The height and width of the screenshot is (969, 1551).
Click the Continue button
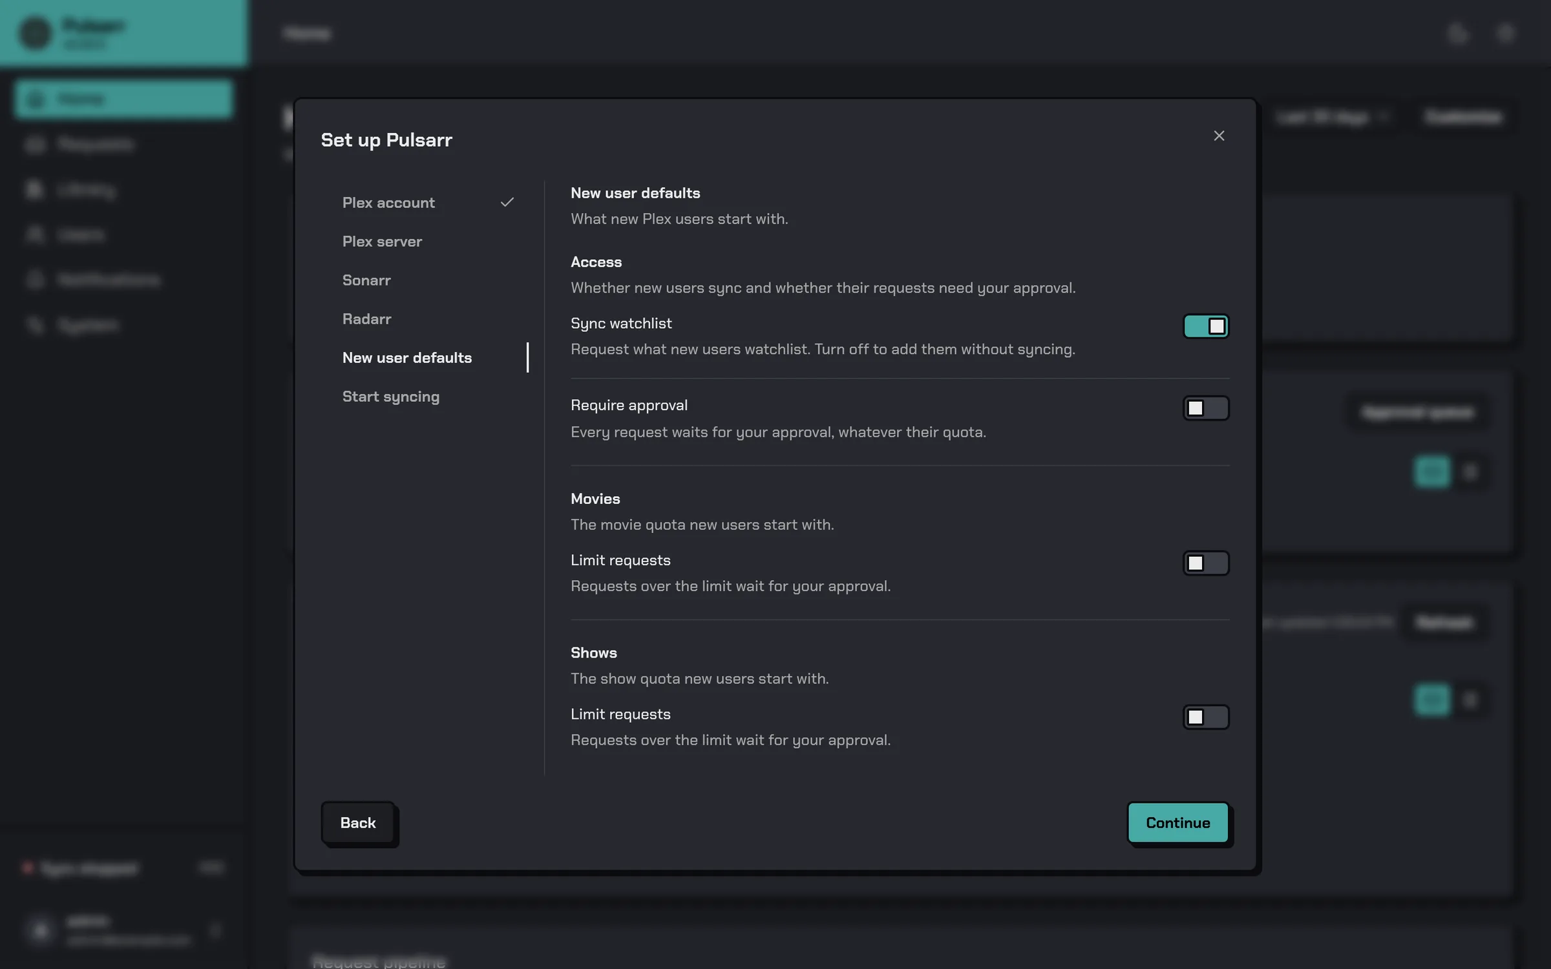[x=1178, y=822]
